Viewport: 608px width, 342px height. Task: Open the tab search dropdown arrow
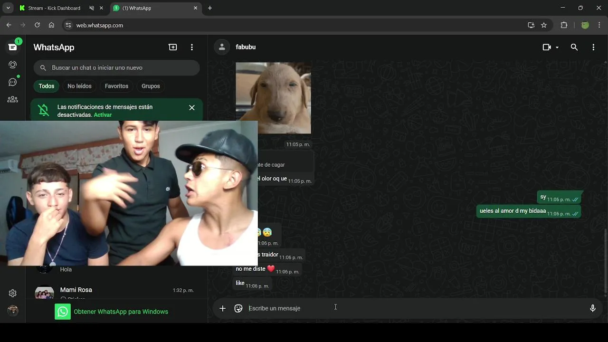[8, 8]
